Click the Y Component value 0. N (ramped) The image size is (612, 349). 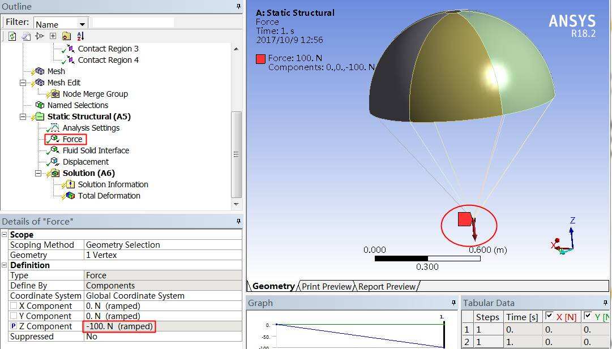tap(163, 316)
